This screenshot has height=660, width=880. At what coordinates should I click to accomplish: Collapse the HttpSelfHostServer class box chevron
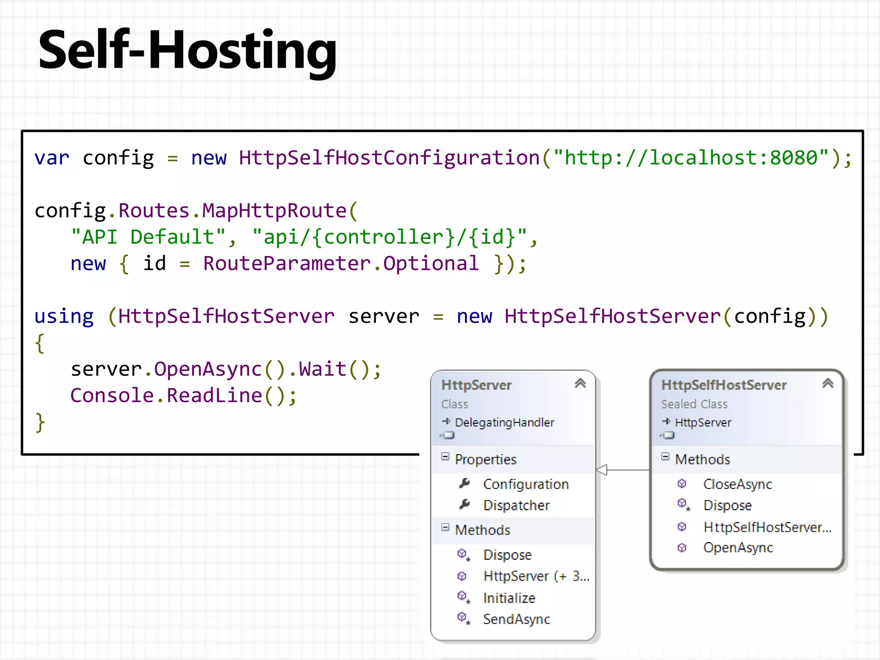click(828, 383)
